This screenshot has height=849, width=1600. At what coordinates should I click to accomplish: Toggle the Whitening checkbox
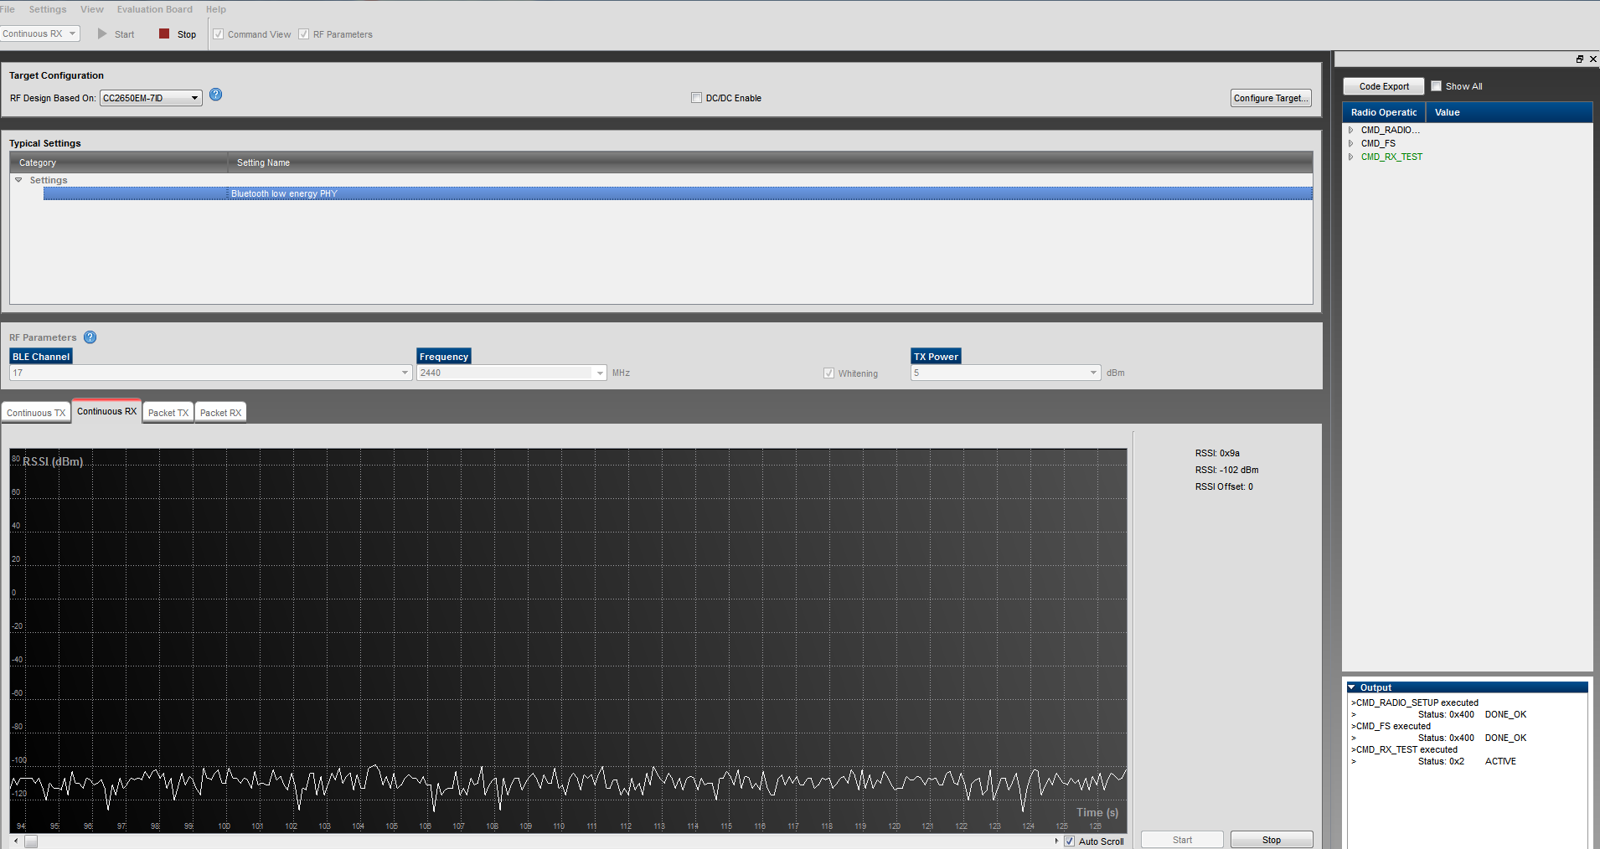(x=828, y=373)
